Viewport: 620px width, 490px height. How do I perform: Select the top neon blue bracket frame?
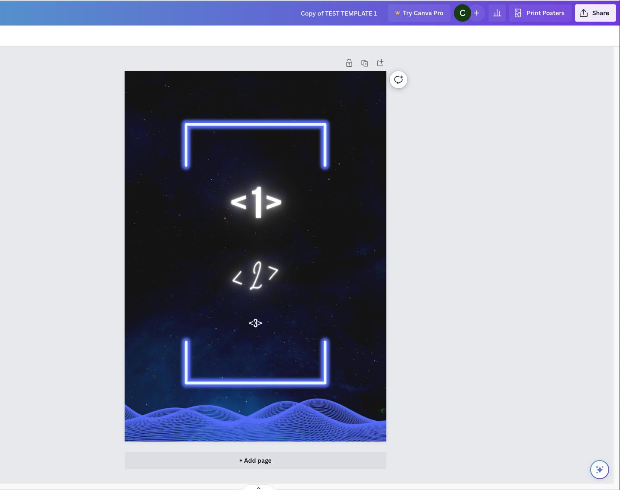(x=255, y=125)
